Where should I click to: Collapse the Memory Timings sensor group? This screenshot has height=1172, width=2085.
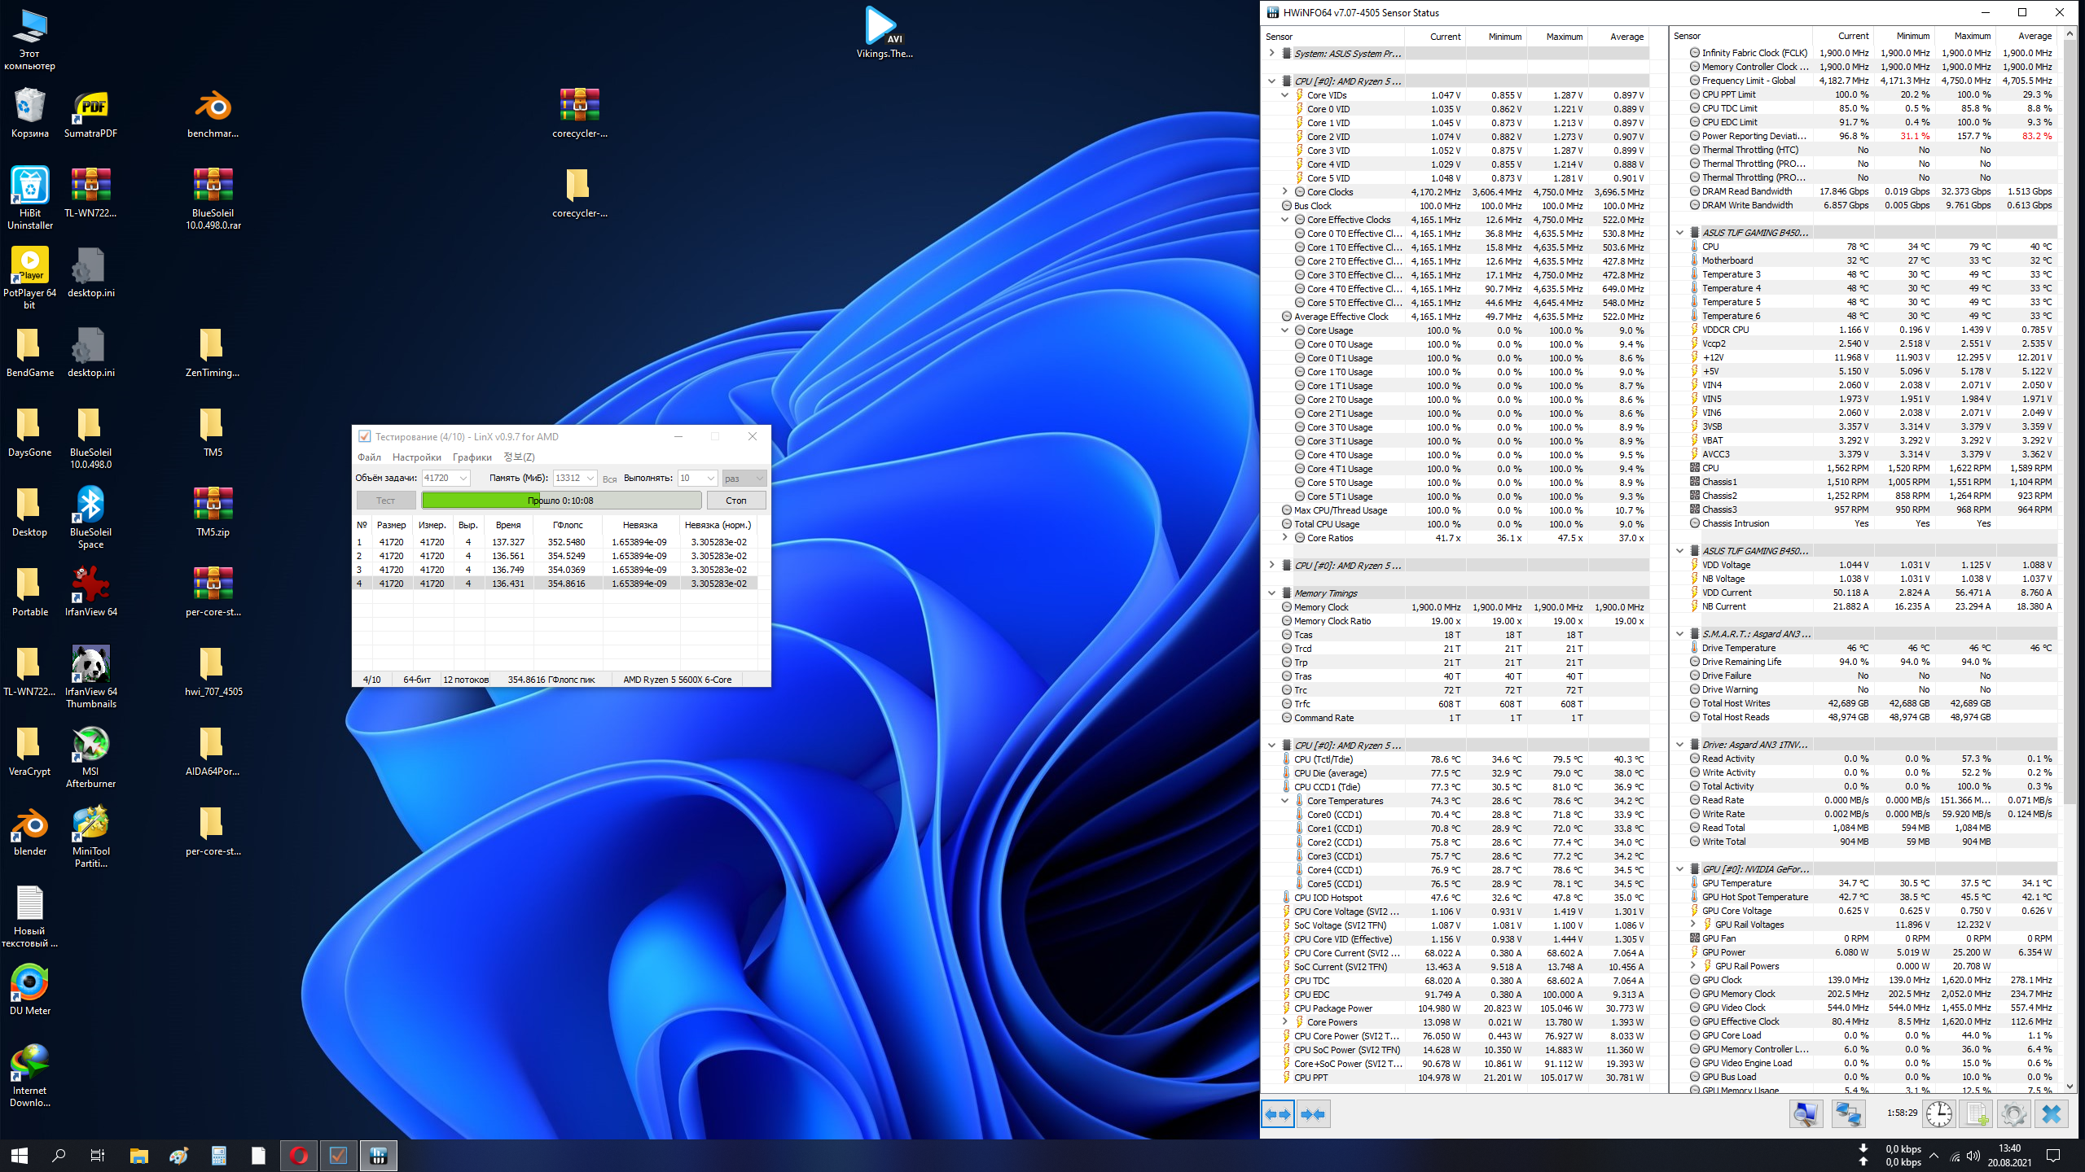pos(1272,593)
